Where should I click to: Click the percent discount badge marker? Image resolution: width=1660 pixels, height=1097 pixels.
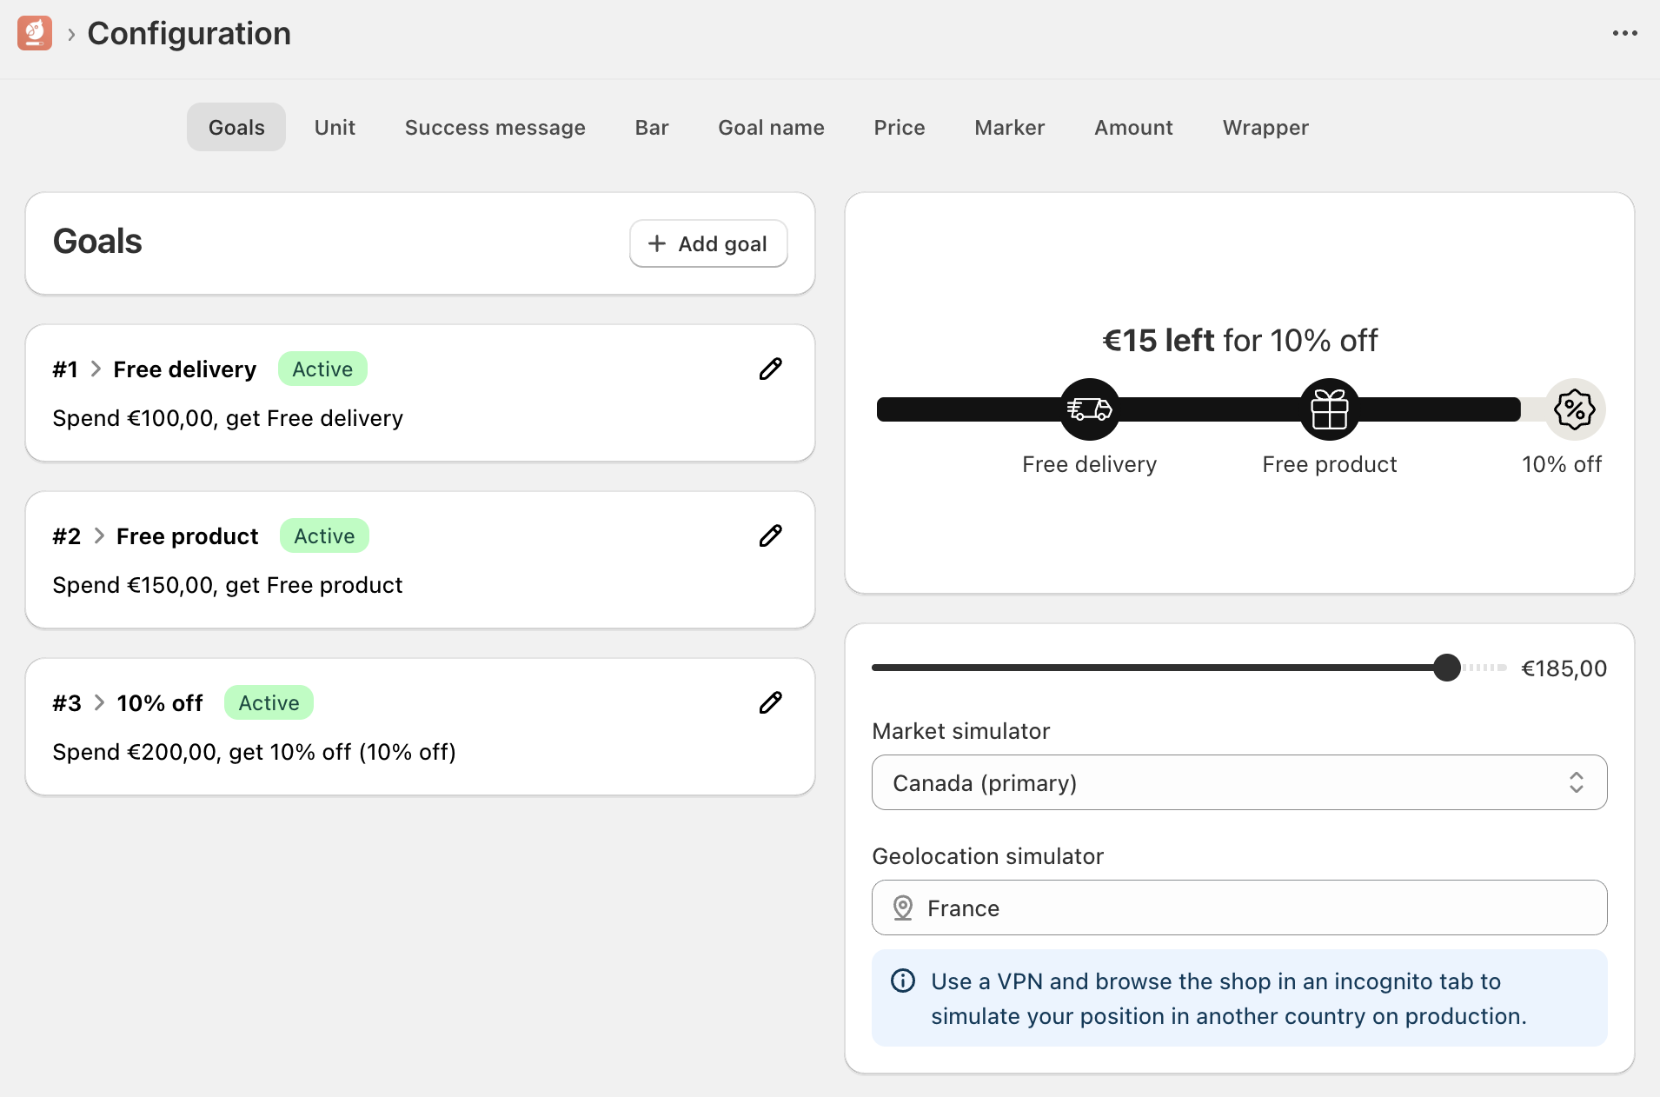[1574, 409]
